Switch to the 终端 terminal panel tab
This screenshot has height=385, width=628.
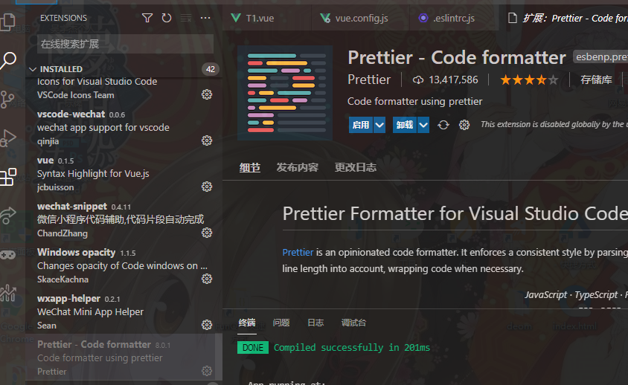point(247,323)
